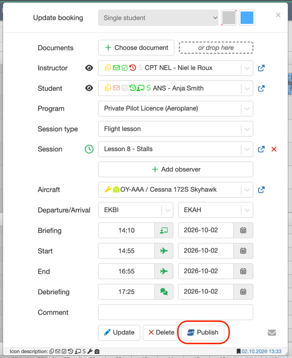Viewport: 292px width, 358px height.
Task: Click the briefing time instructor icon
Action: 164,230
